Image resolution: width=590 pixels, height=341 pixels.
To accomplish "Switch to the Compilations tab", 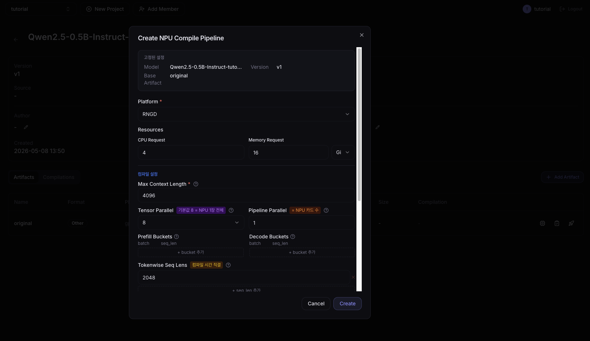I will tap(59, 177).
